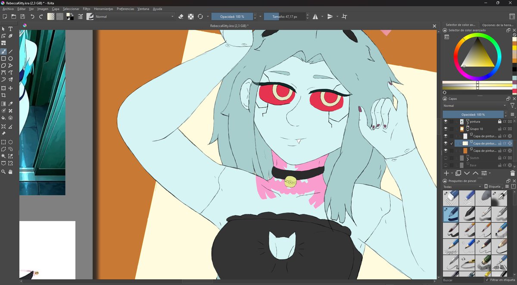
Task: Duplicate the layer in Capas panel
Action: (458, 173)
